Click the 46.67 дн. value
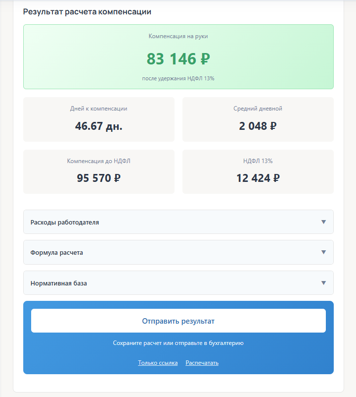Viewport: 356px width, 397px height. (x=99, y=126)
